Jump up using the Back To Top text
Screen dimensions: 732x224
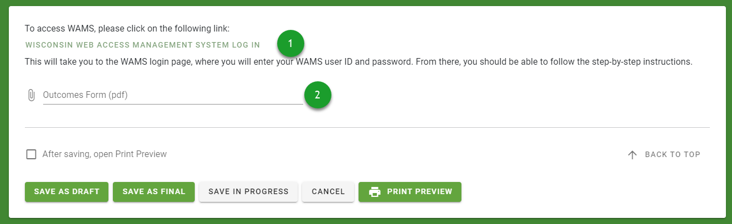click(672, 155)
